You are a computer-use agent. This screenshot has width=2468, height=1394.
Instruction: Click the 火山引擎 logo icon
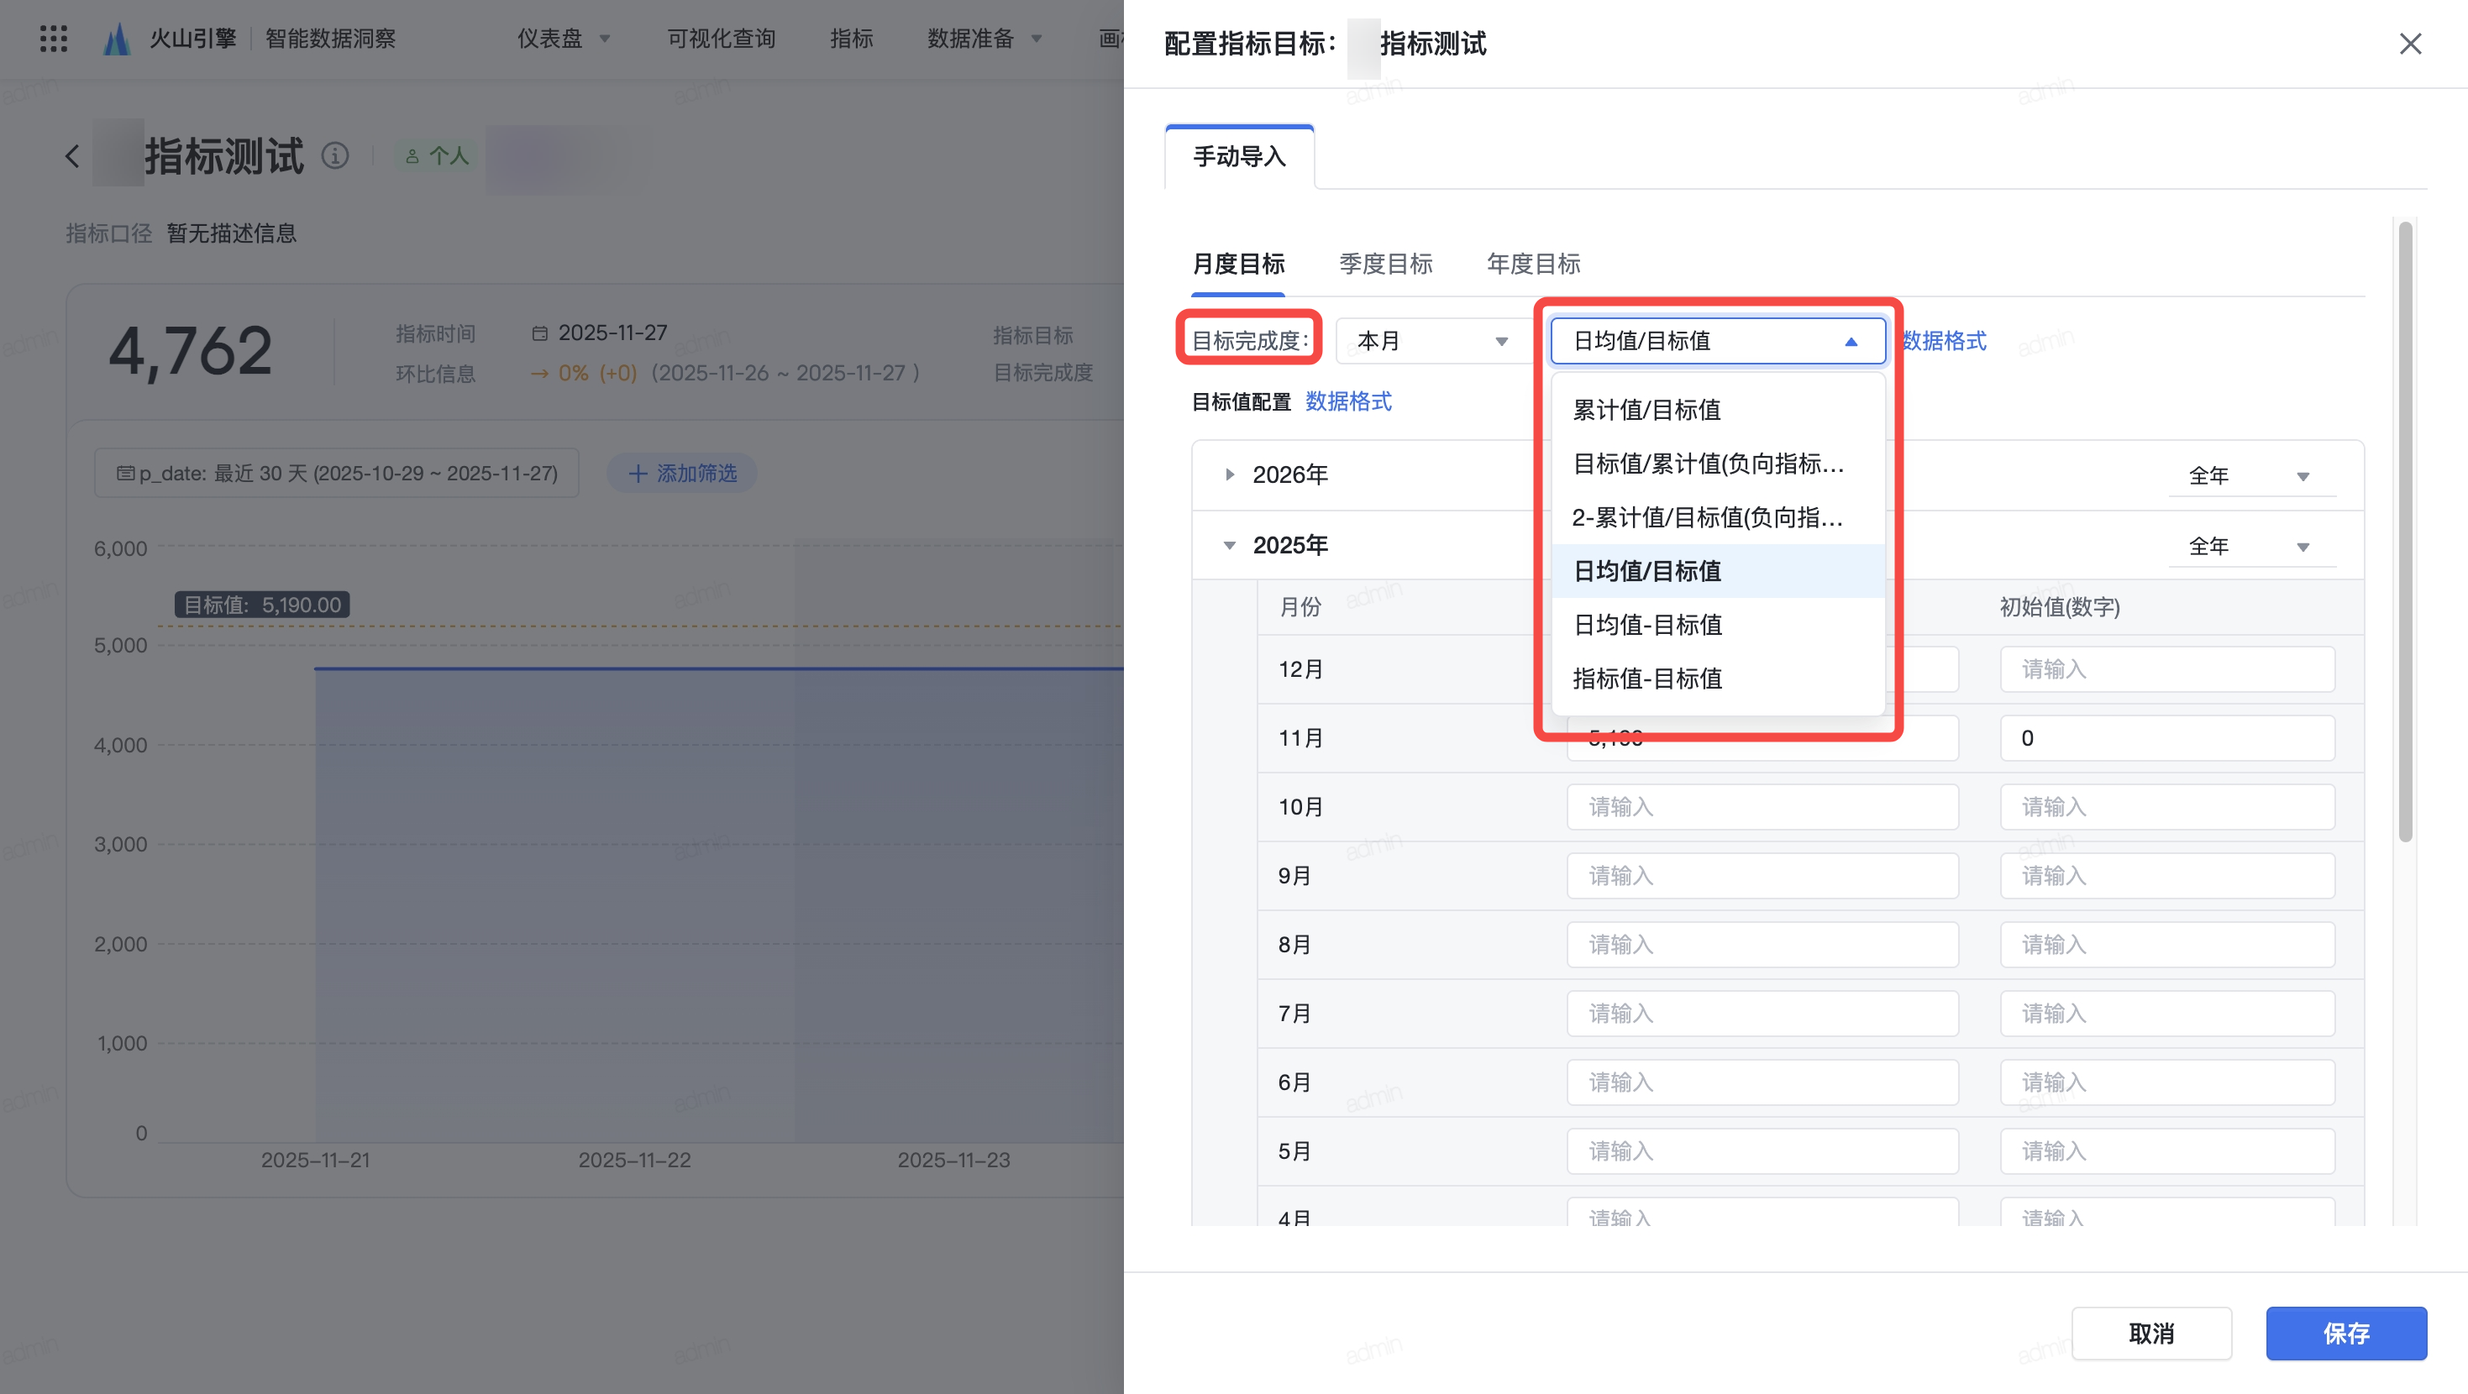tap(117, 39)
